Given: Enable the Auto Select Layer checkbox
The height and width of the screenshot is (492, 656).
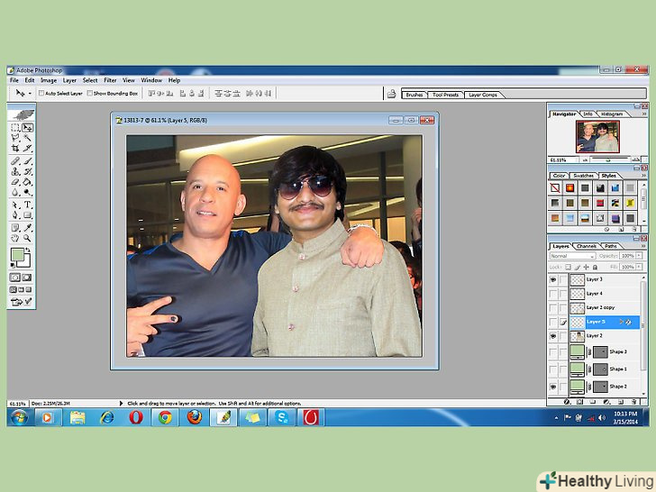Looking at the screenshot, I should pyautogui.click(x=41, y=93).
